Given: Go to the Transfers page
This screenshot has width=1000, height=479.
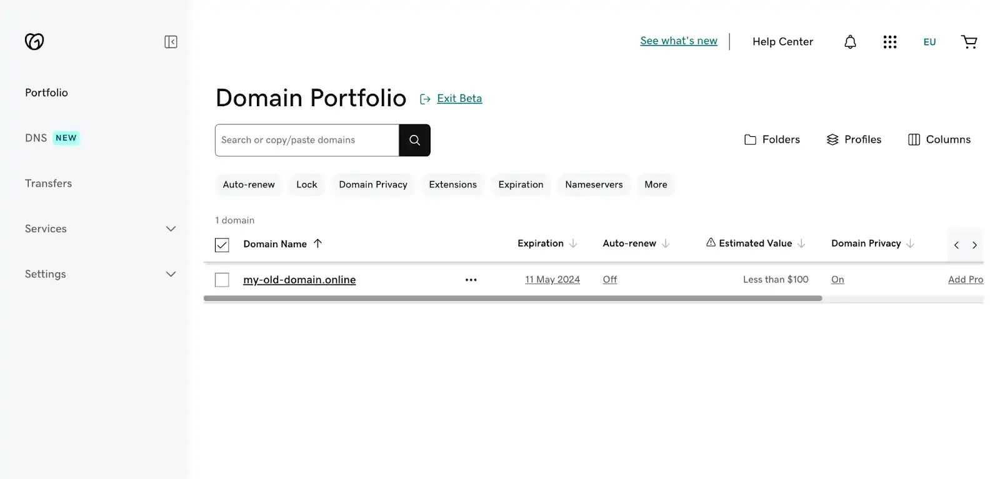Looking at the screenshot, I should point(48,183).
